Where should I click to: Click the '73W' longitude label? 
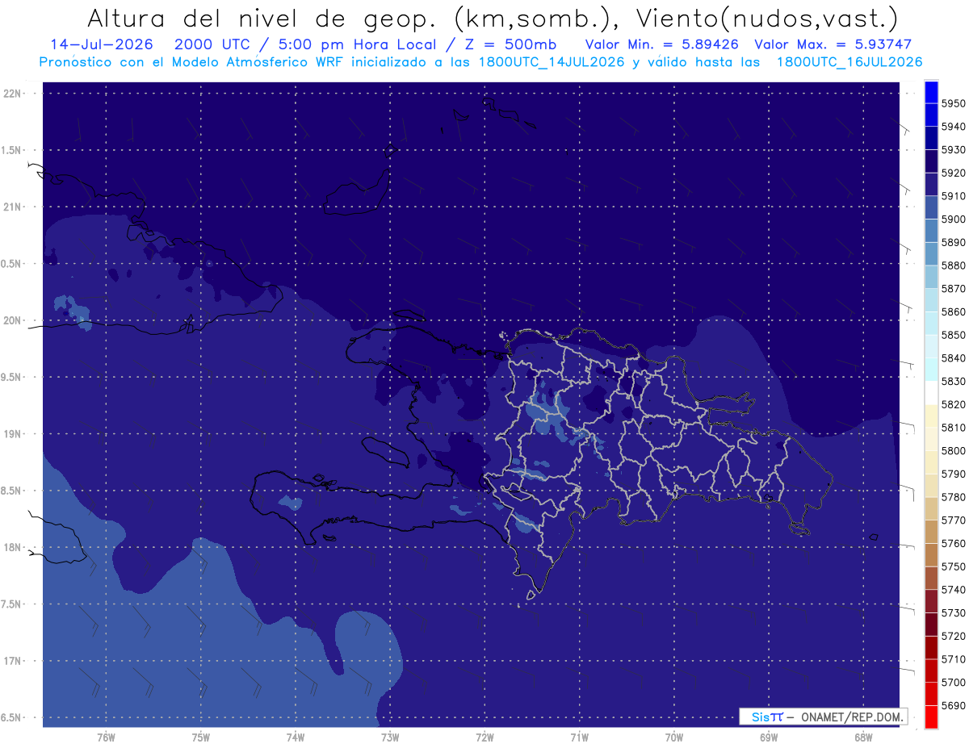click(390, 737)
